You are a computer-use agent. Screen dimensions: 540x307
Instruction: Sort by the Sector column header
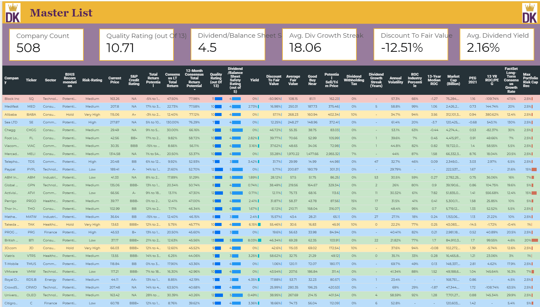coord(50,80)
